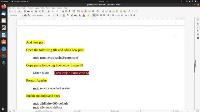Open the Edit menu
This screenshot has width=200, height=112.
pos(14,8)
